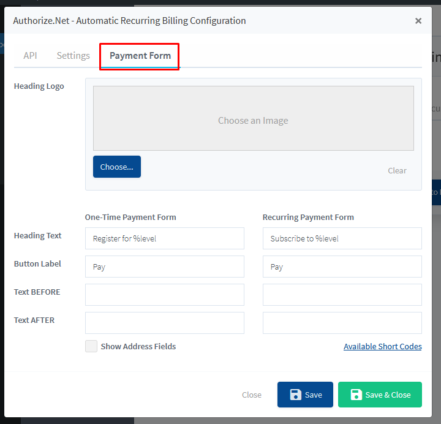This screenshot has width=441, height=424.
Task: Close the dialog with the X icon
Action: 418,21
